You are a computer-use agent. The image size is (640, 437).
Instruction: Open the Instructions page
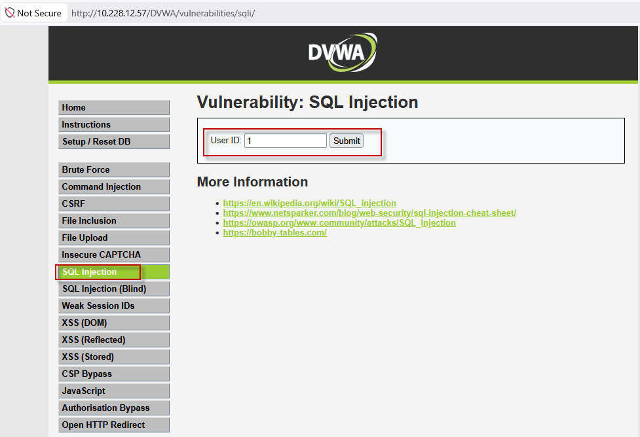(114, 125)
